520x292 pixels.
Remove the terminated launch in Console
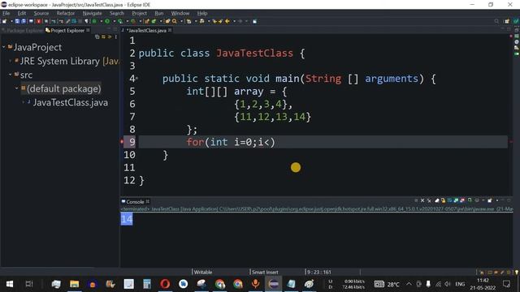(422, 200)
